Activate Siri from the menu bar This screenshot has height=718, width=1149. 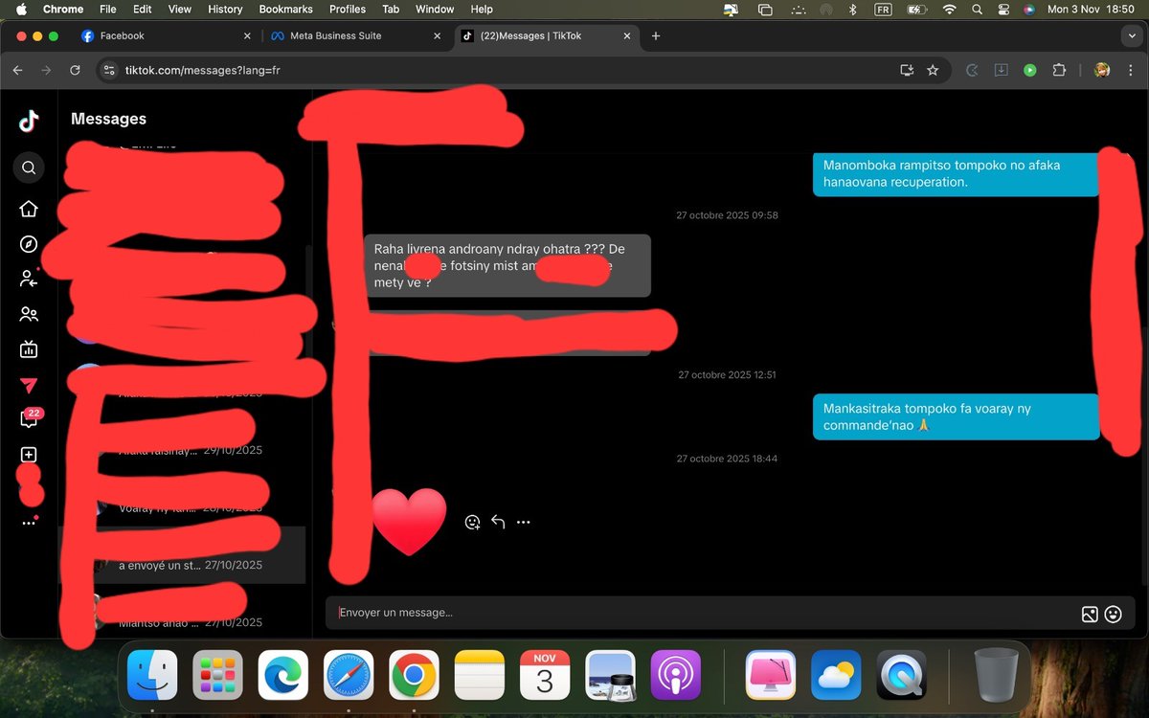click(x=1029, y=9)
